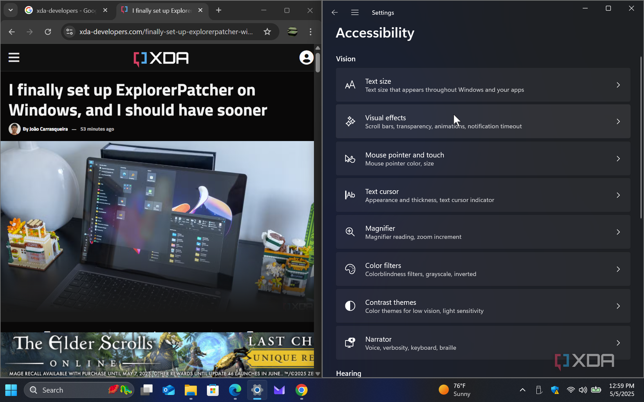Open the weather widget showing 76°F Sunny

click(x=455, y=390)
